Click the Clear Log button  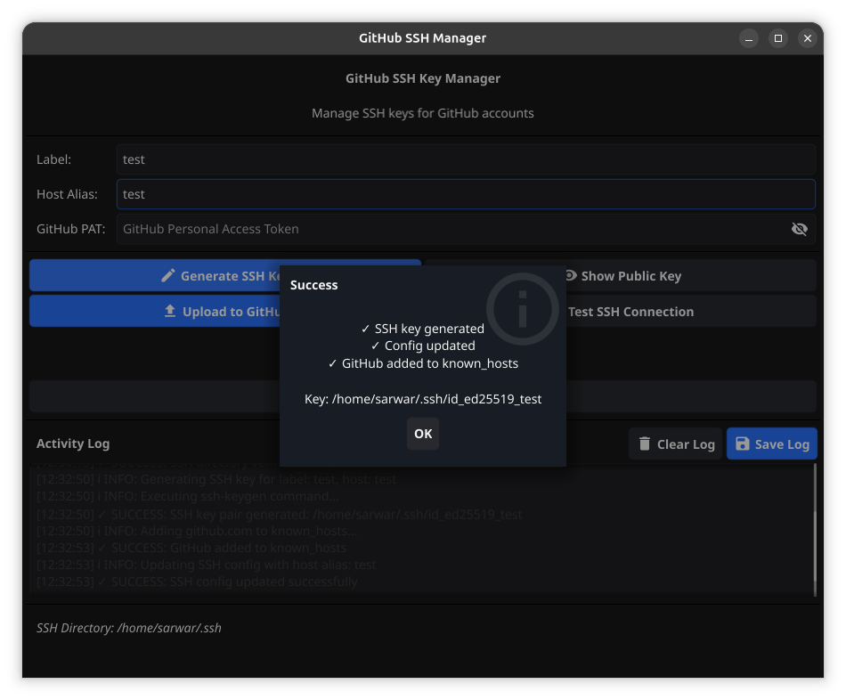(x=676, y=444)
